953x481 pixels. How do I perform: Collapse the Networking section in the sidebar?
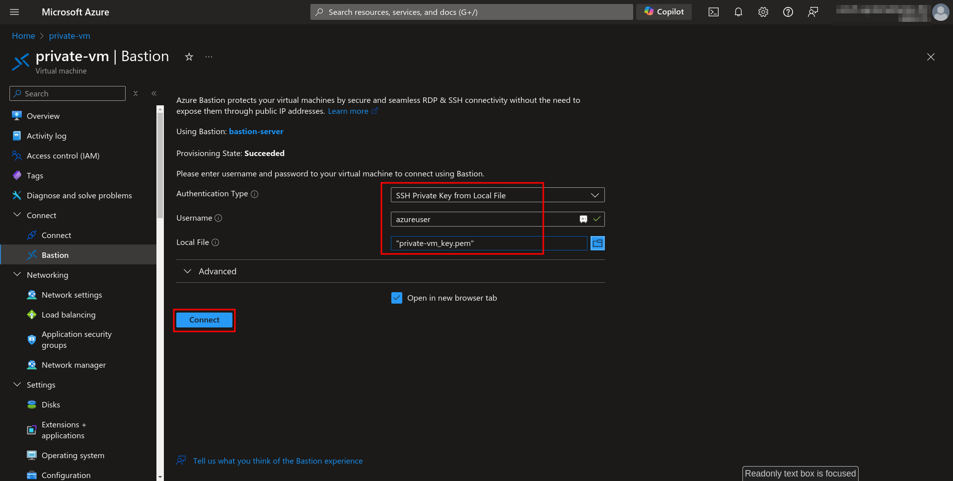pos(17,274)
